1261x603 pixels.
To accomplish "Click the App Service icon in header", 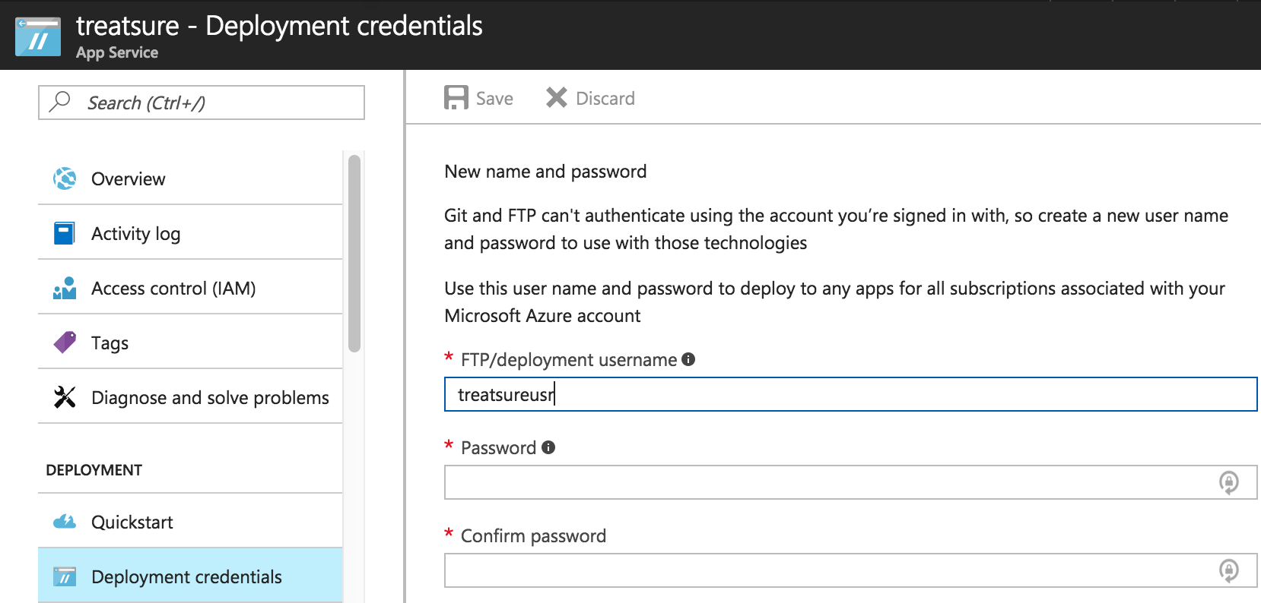I will (38, 36).
